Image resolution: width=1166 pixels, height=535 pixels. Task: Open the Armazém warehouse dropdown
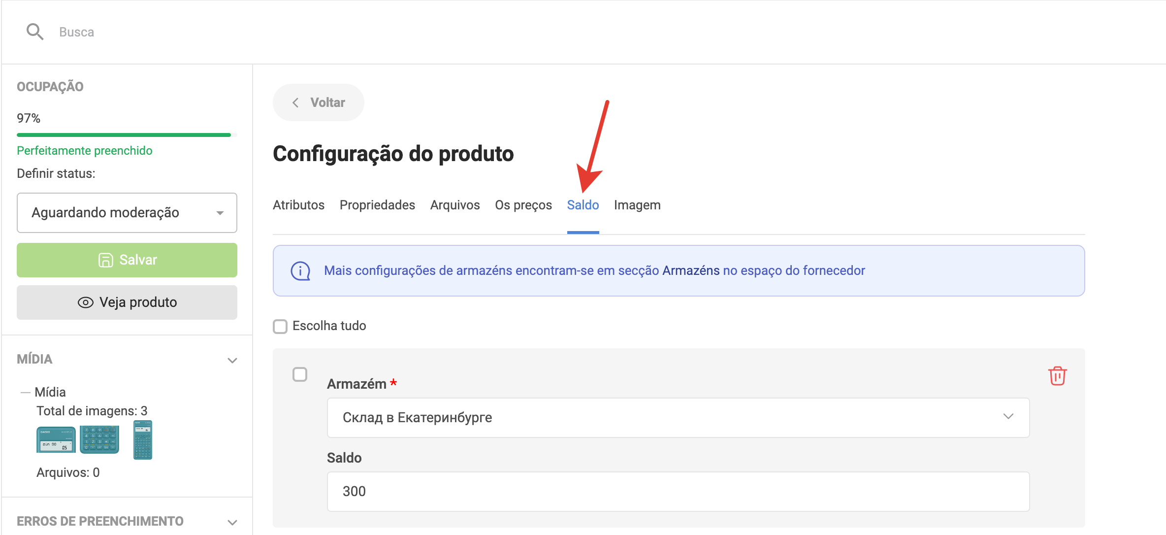point(678,418)
